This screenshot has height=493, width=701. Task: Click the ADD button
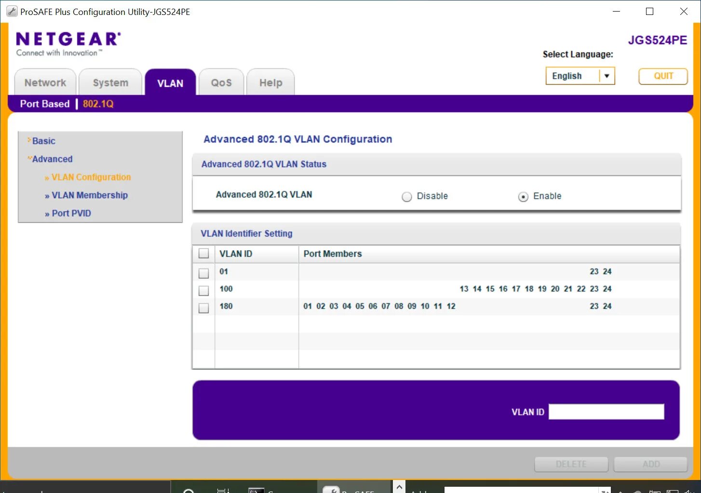coord(651,464)
